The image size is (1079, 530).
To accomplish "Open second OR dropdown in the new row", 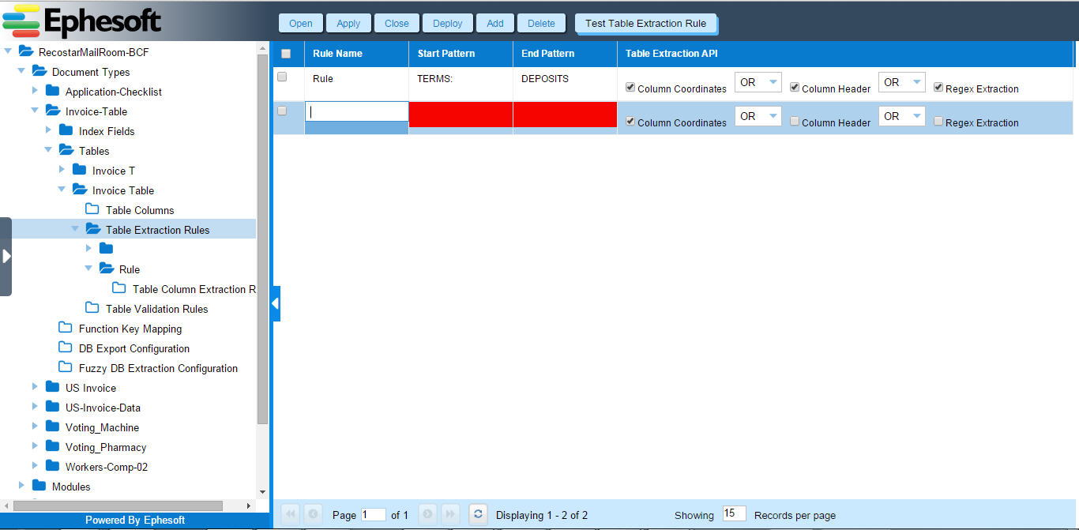I will tap(902, 116).
